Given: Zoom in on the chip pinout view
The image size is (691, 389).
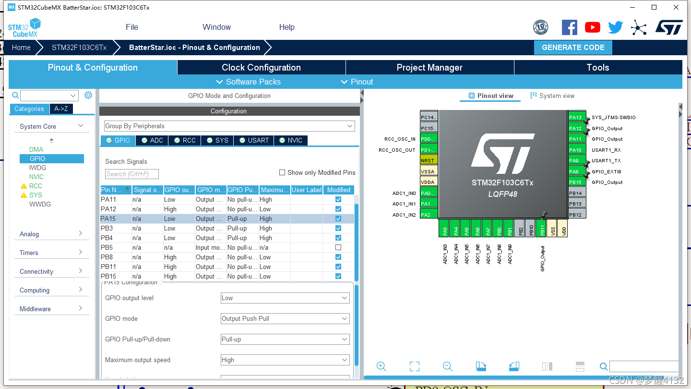Looking at the screenshot, I should click(x=381, y=366).
